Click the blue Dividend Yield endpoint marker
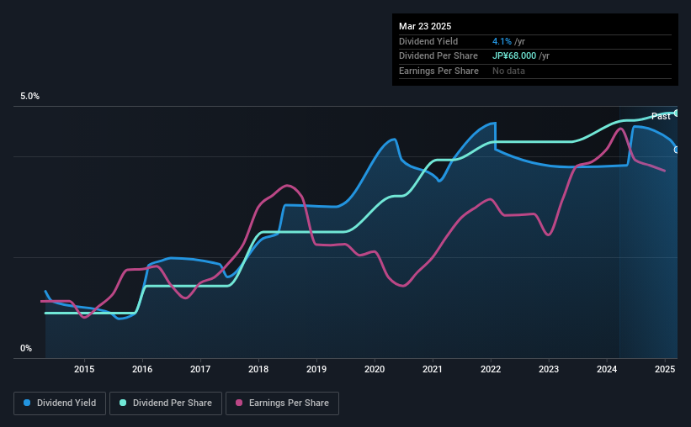The image size is (691, 427). (x=677, y=150)
